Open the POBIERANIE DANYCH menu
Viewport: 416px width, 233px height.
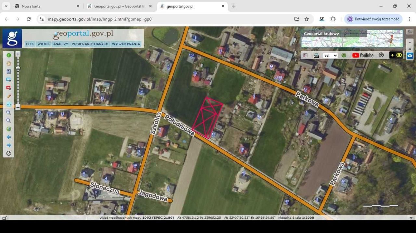(90, 44)
